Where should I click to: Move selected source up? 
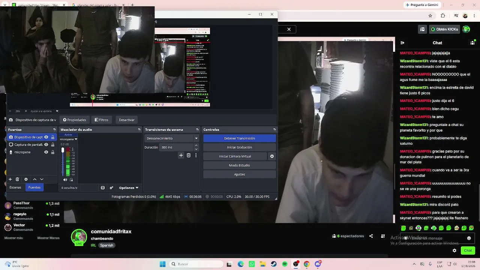(34, 179)
